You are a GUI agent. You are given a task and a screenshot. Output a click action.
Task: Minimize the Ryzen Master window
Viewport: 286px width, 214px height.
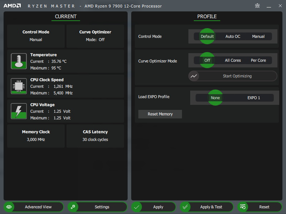click(x=269, y=6)
